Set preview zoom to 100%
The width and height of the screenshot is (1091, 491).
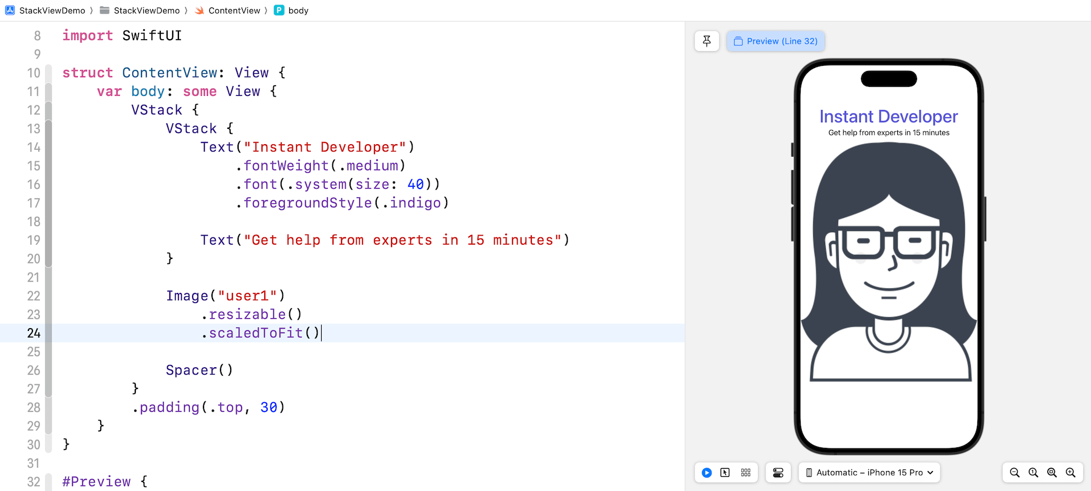1033,473
